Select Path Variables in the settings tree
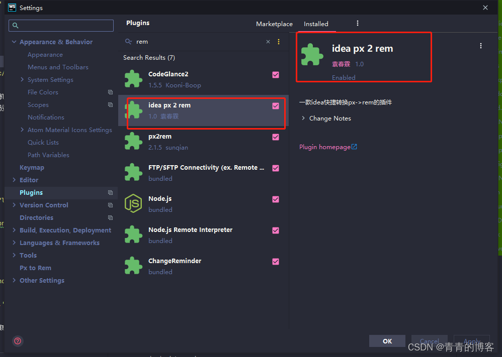The width and height of the screenshot is (502, 357). pos(48,155)
